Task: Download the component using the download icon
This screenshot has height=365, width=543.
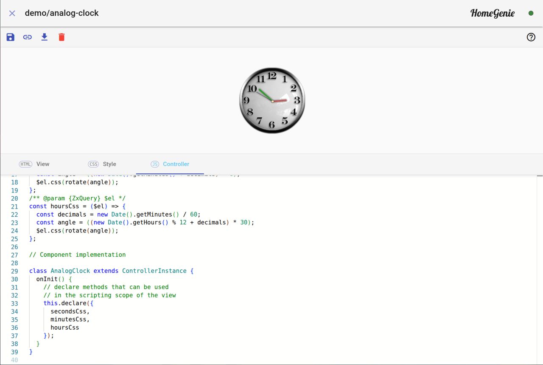Action: [x=45, y=37]
